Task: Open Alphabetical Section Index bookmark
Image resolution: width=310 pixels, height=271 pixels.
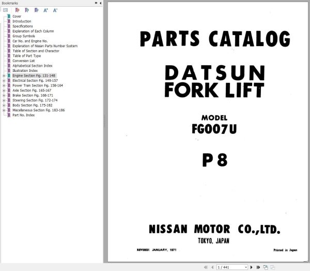Action: 33,66
